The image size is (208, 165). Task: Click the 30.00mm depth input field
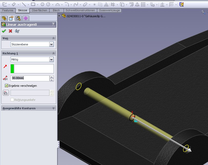30,78
